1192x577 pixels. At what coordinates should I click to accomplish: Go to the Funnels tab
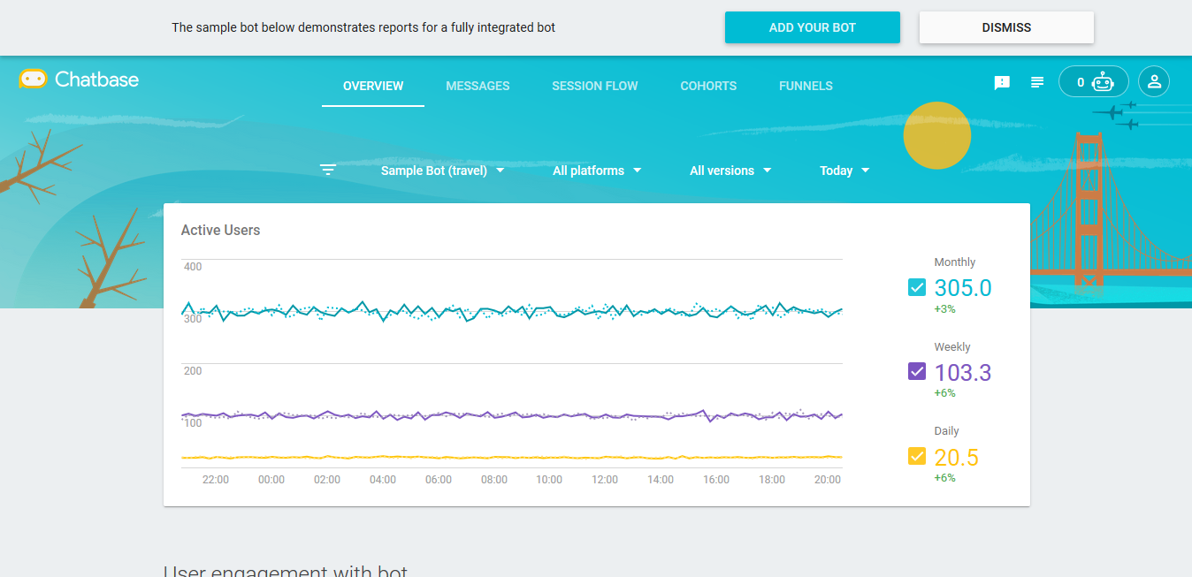click(x=806, y=86)
